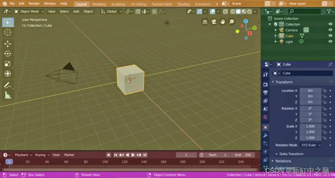The height and width of the screenshot is (178, 335).
Task: Open the Render properties tab
Action: tap(265, 85)
